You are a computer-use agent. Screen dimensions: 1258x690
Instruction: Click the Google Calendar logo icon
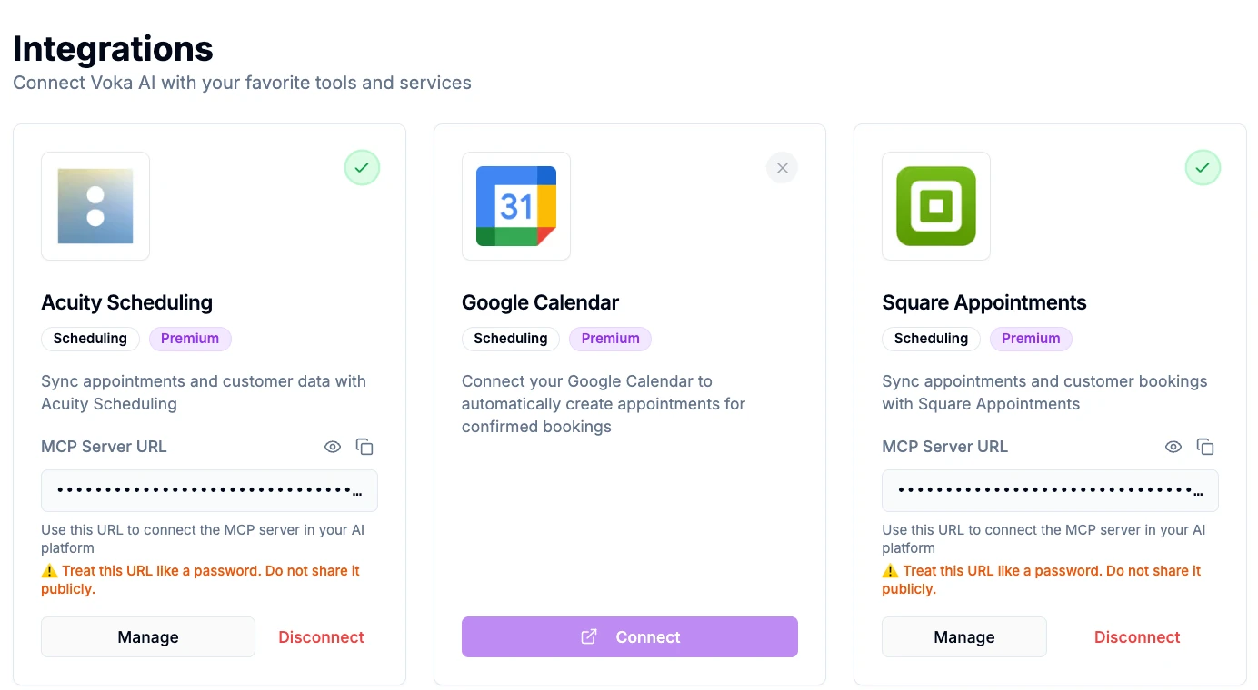516,206
